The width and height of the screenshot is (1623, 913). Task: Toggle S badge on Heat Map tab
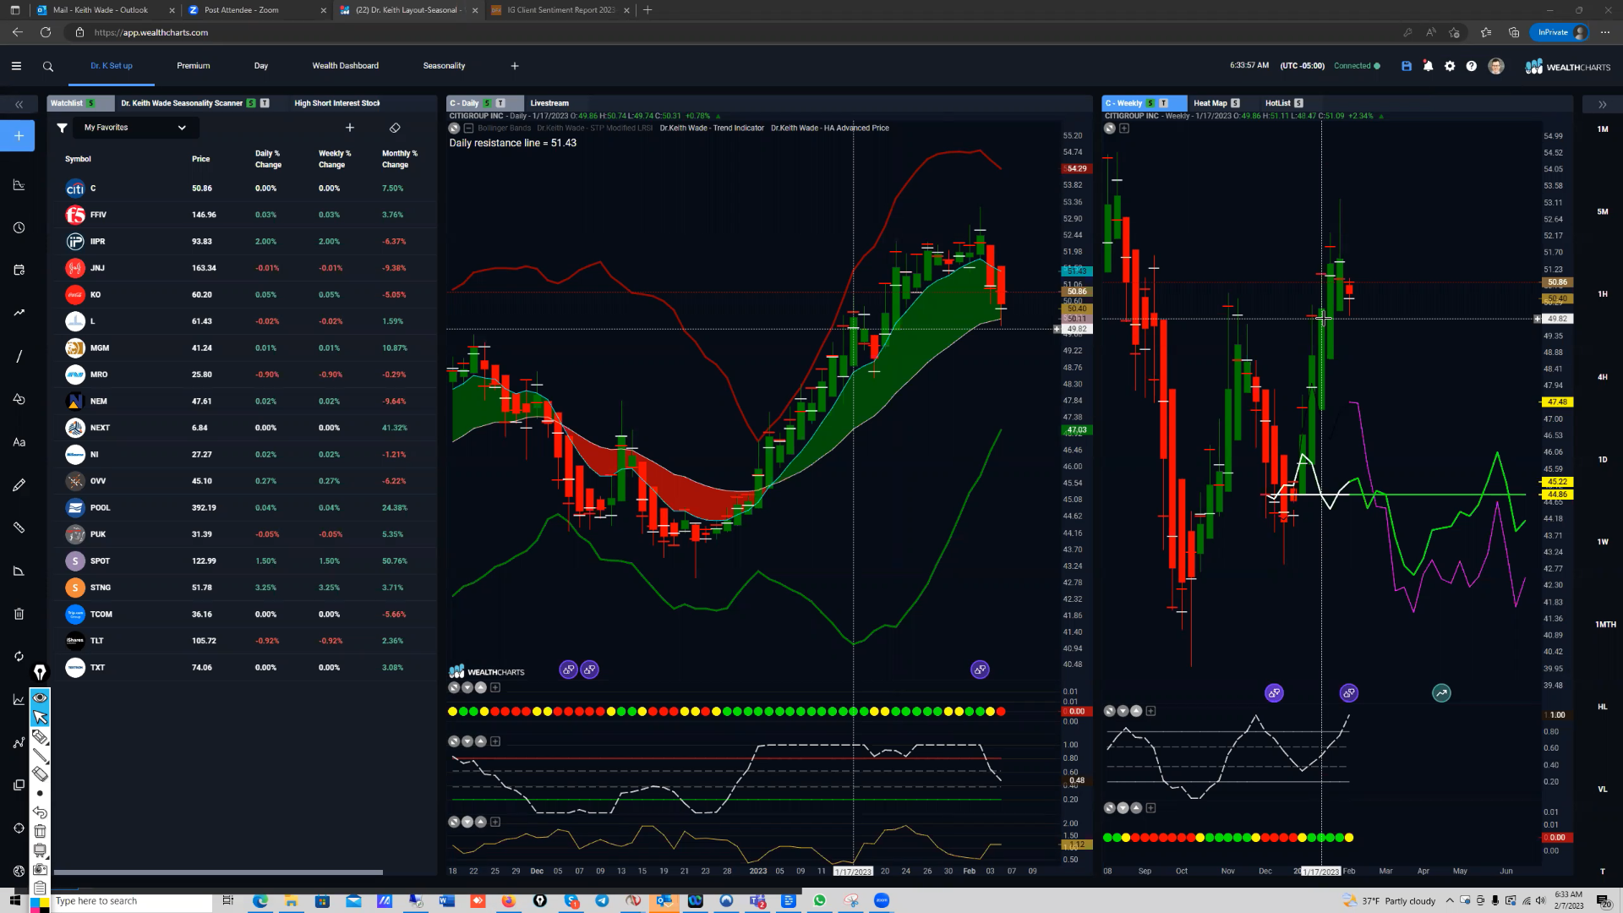pos(1235,103)
